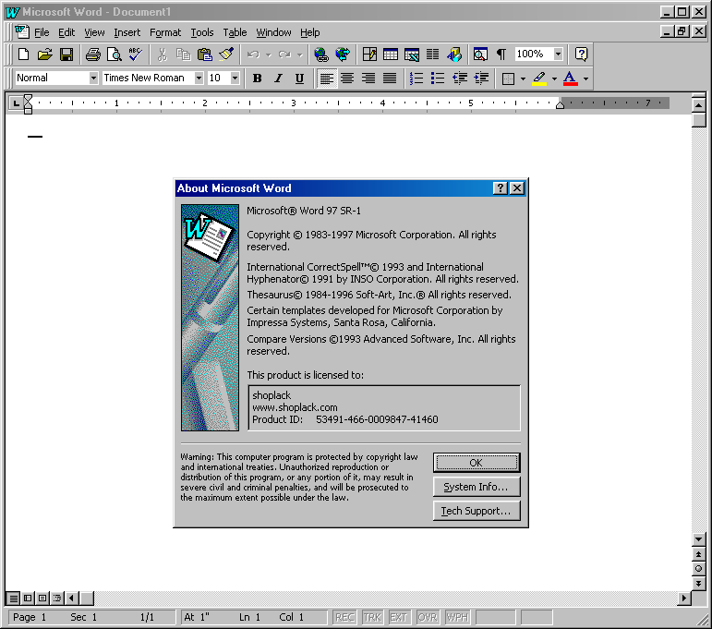Open the Font Size dropdown
This screenshot has height=629, width=712.
point(235,79)
